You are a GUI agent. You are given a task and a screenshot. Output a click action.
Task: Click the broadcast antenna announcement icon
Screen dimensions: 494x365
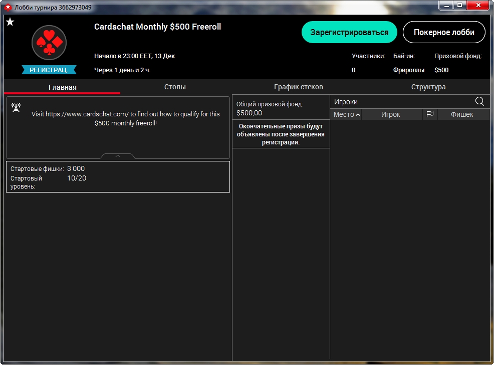click(16, 107)
